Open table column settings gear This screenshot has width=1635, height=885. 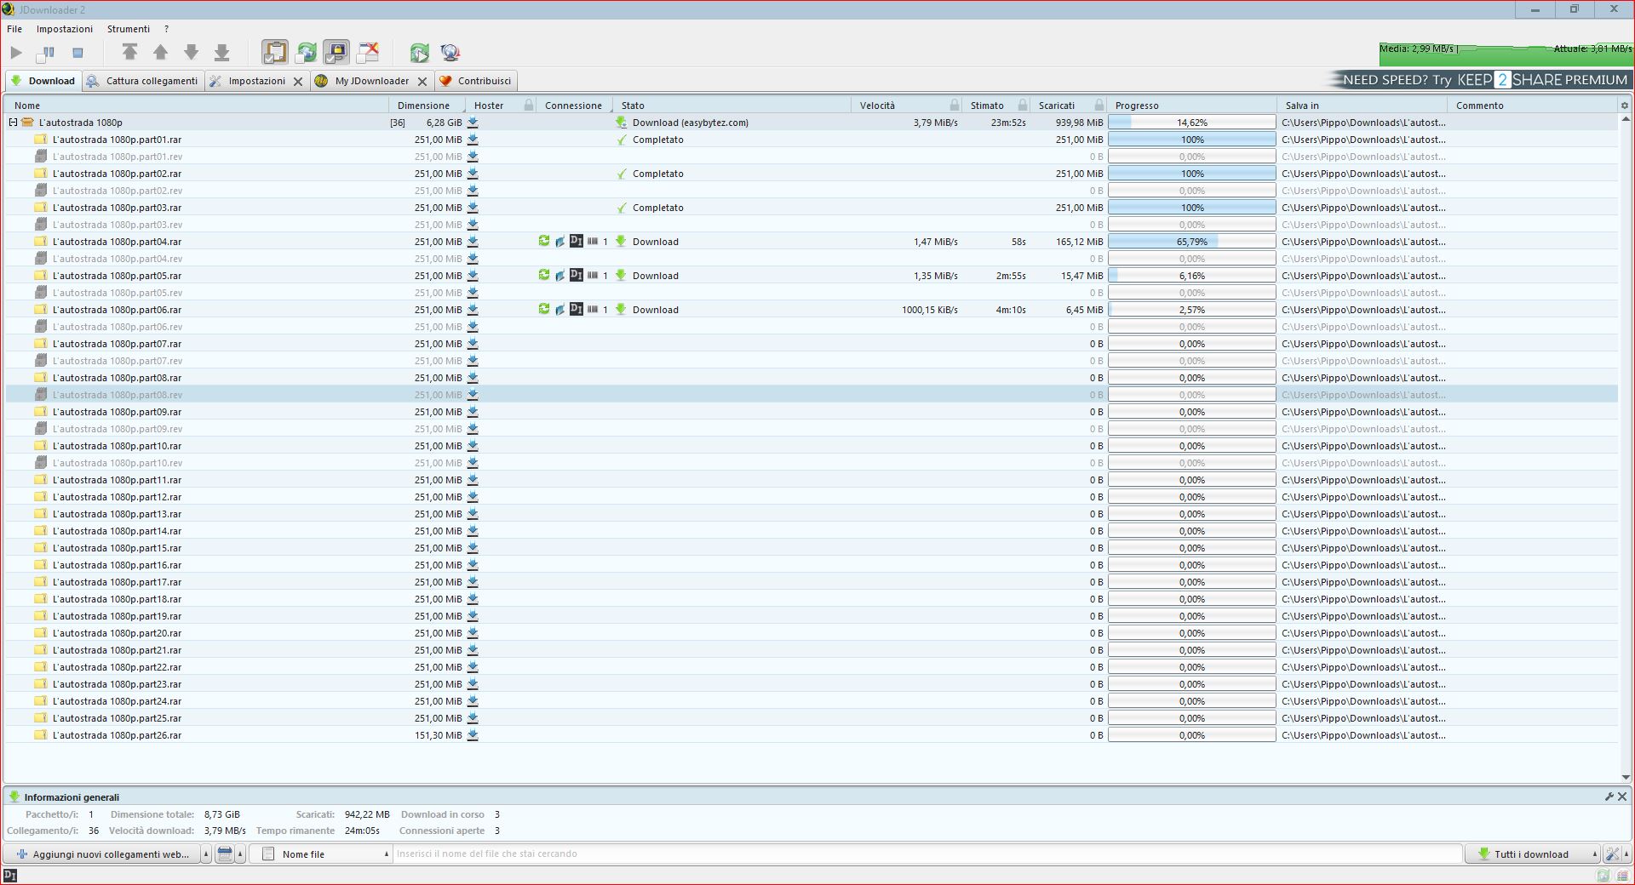[1624, 106]
